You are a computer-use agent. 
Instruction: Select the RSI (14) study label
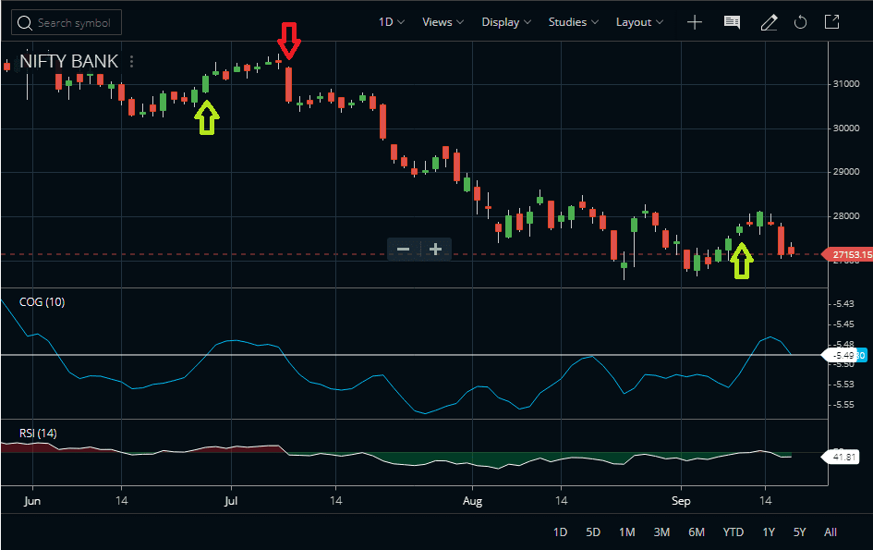38,434
